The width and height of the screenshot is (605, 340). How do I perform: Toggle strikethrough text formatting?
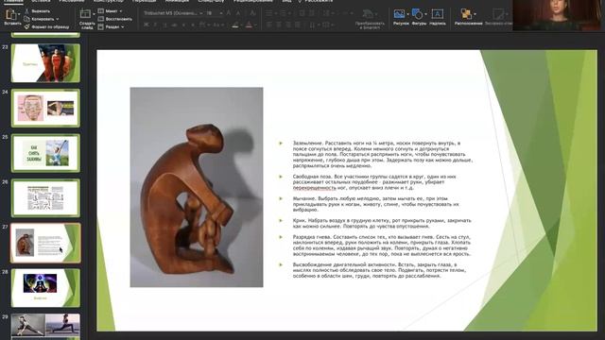174,25
